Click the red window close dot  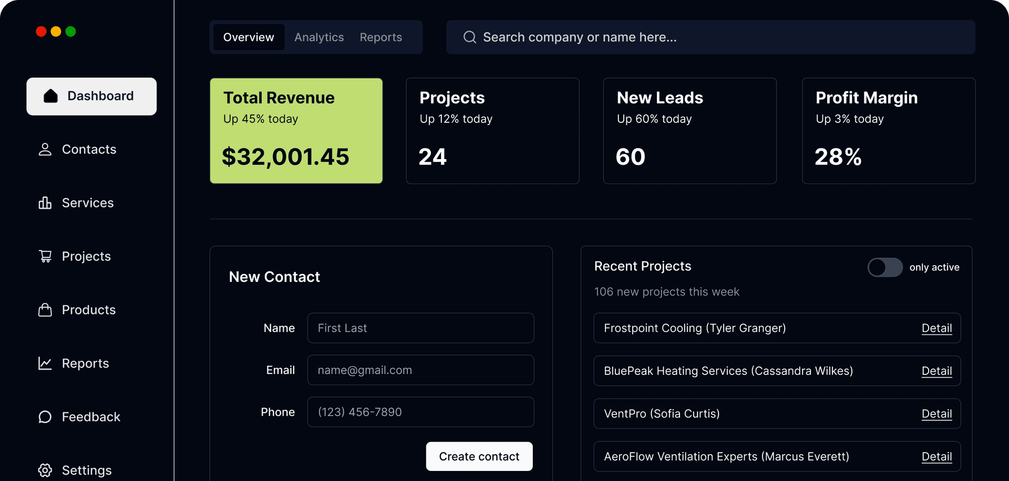[x=41, y=32]
